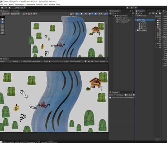Select the Move tool in Scene view
This screenshot has width=167, height=143.
pos(2,22)
